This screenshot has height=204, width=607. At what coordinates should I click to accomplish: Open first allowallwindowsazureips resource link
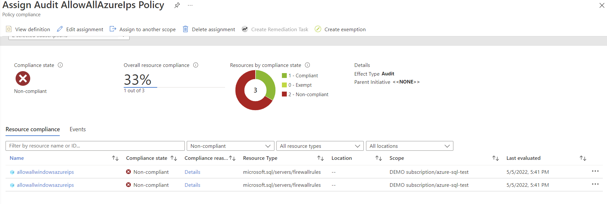click(45, 172)
